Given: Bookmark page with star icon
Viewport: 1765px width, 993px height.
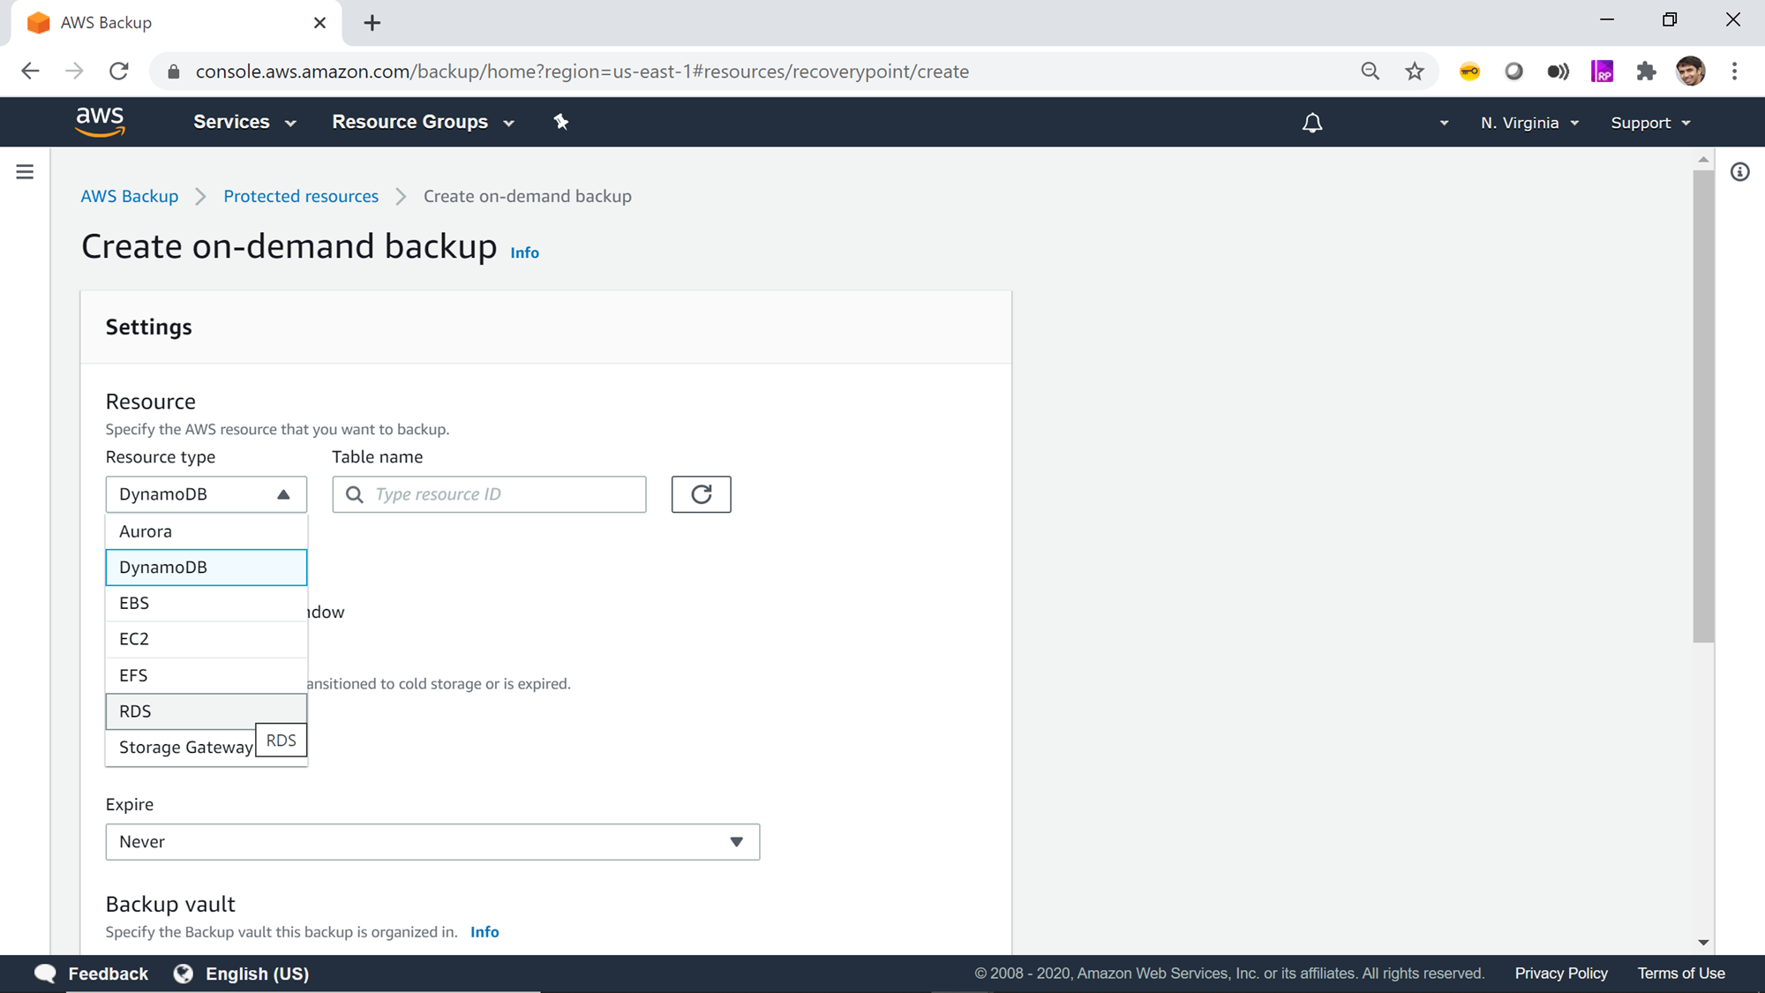Looking at the screenshot, I should click(1415, 71).
